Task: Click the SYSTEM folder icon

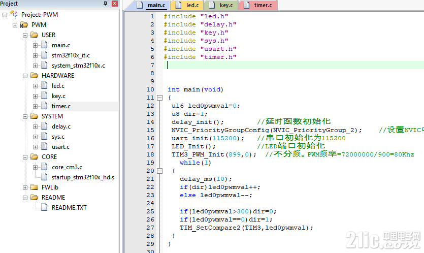Action: pyautogui.click(x=35, y=116)
